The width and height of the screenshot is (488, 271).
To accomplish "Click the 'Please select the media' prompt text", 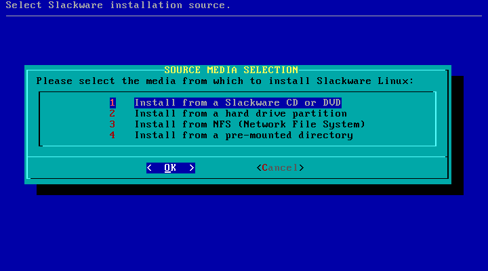I will (x=224, y=81).
